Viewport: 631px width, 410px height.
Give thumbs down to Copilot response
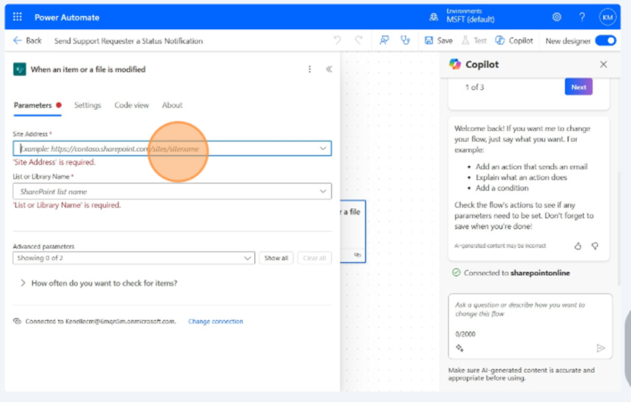[x=595, y=246]
